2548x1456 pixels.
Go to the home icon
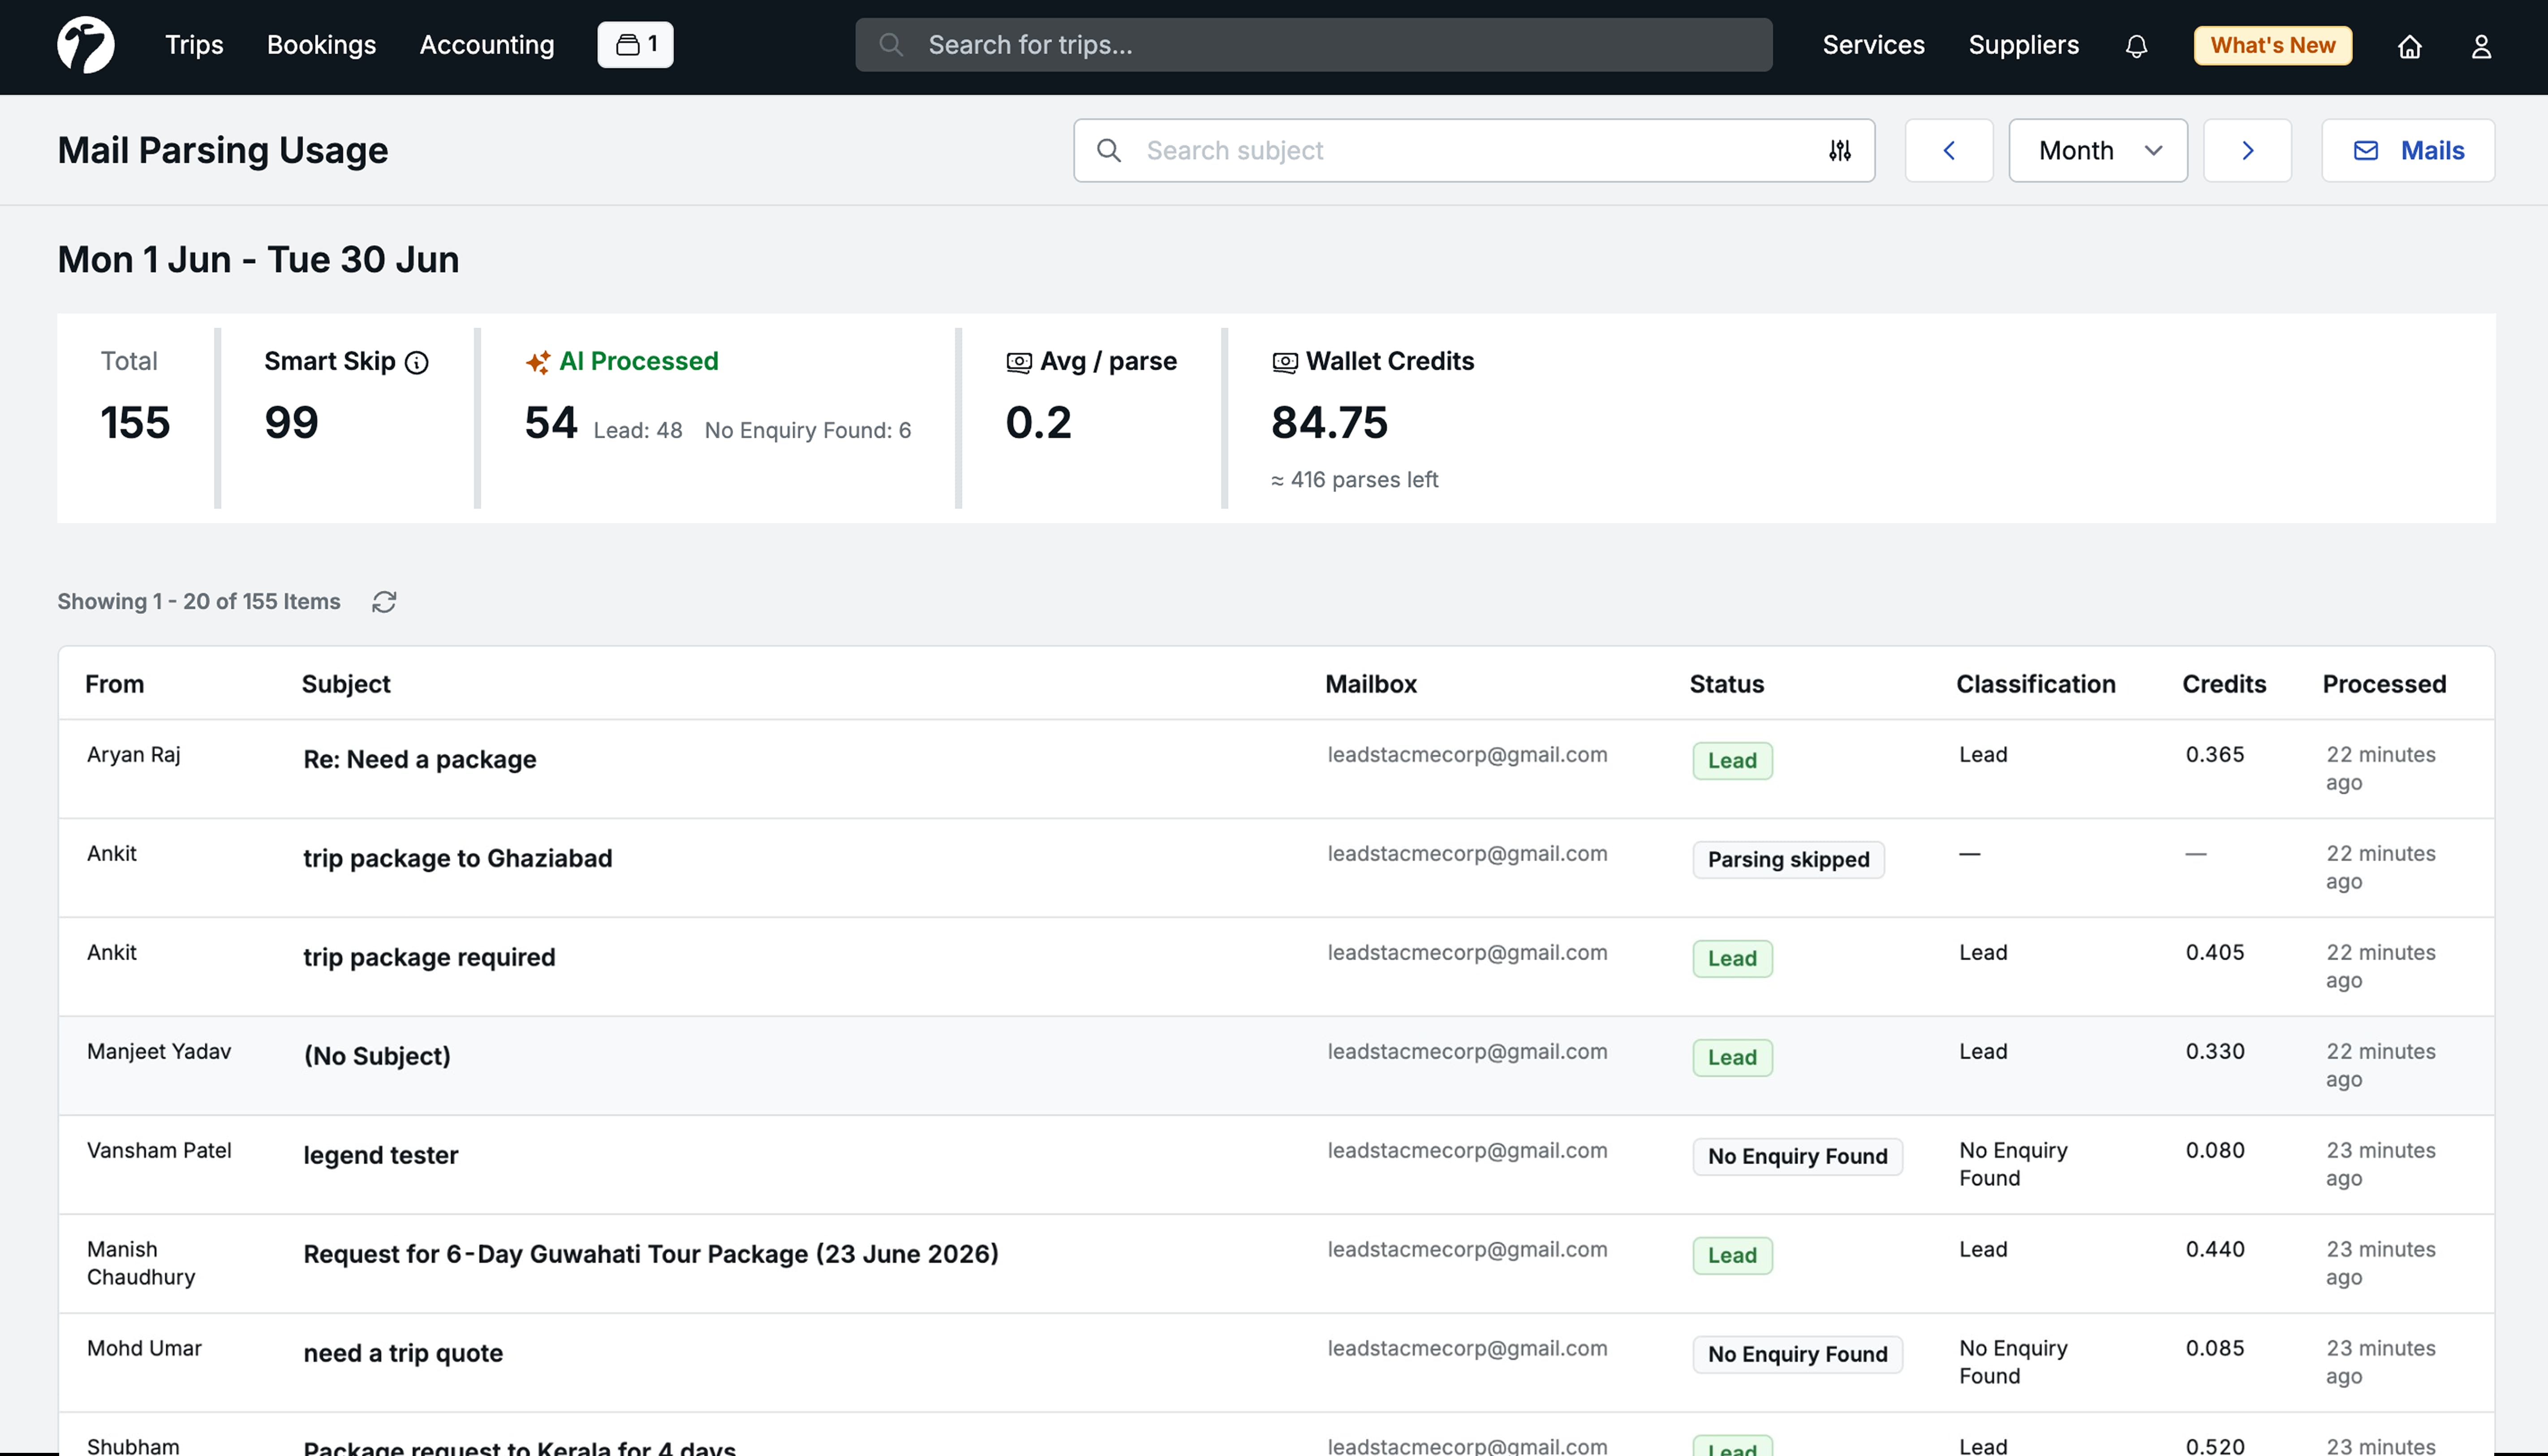2409,46
